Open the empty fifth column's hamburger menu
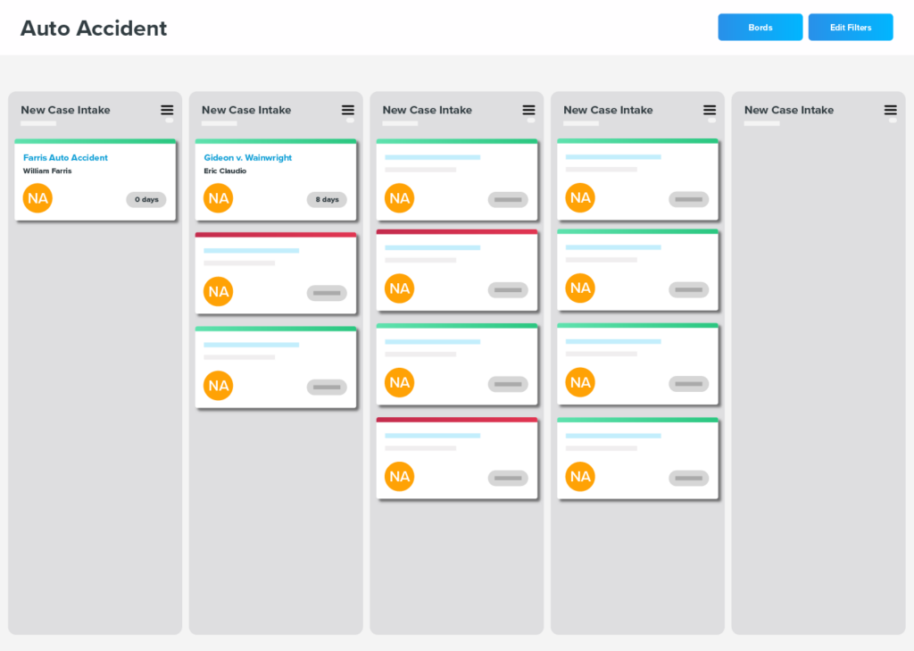The height and width of the screenshot is (651, 914). [x=891, y=110]
